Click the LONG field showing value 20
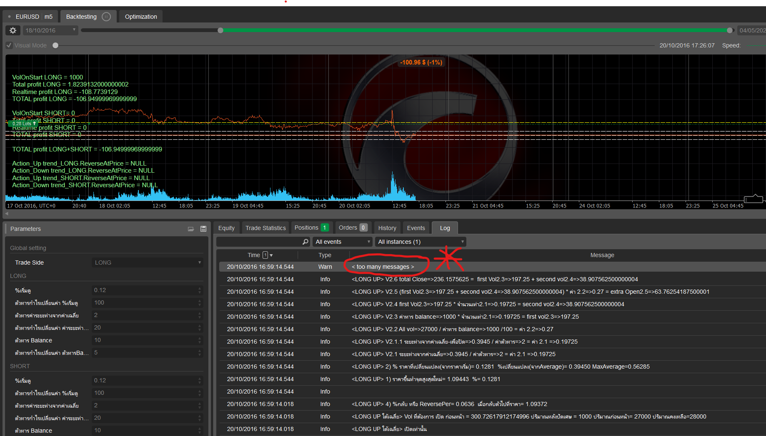Screen dimensions: 766x436 148,327
